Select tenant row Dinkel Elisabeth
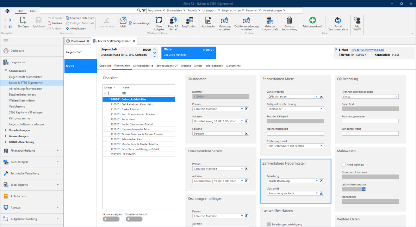416x227 pixels. (x=138, y=109)
